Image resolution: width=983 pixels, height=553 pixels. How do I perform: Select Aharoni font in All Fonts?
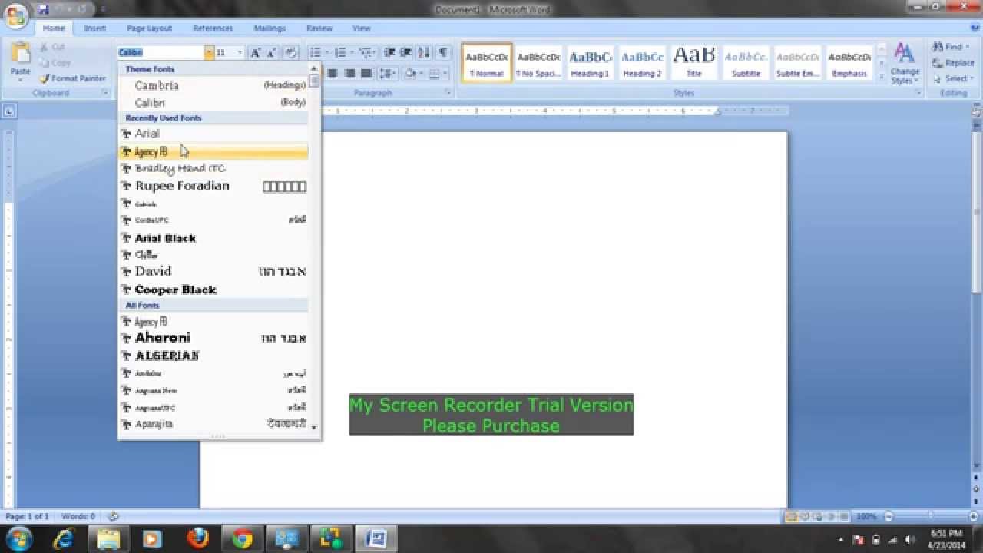213,338
